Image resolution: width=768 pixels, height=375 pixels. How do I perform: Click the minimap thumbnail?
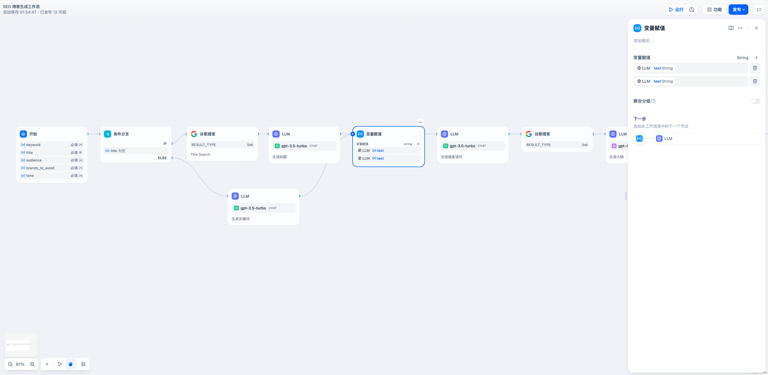(21, 345)
